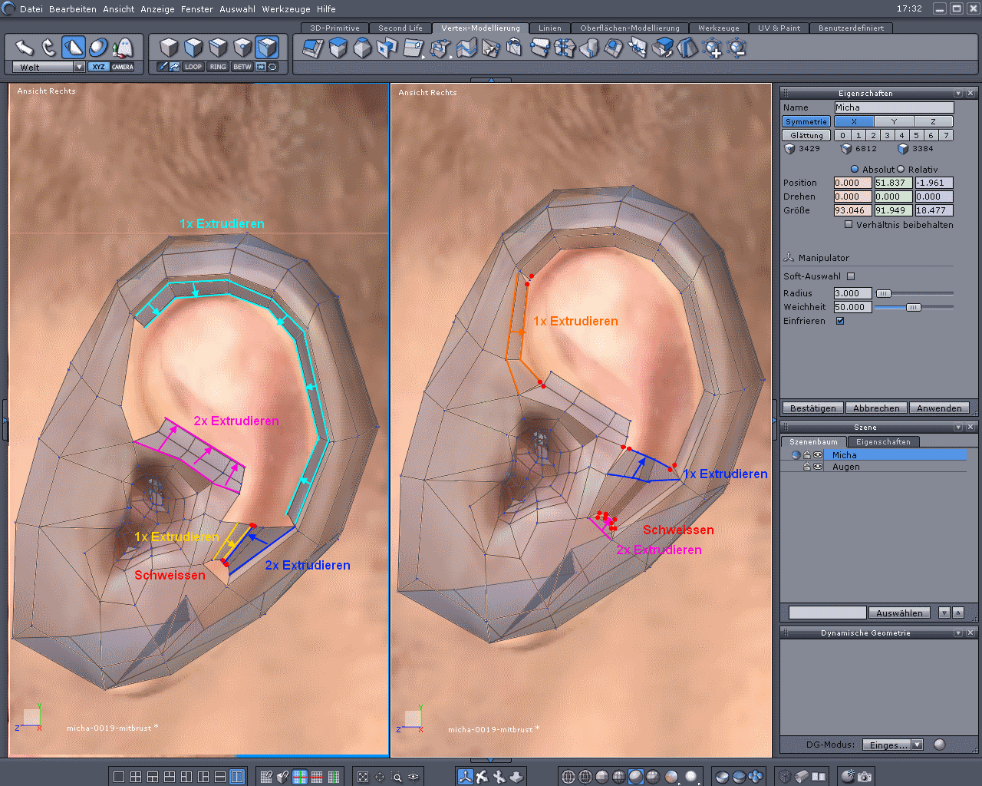
Task: Open the Second Life tab
Action: 400,28
